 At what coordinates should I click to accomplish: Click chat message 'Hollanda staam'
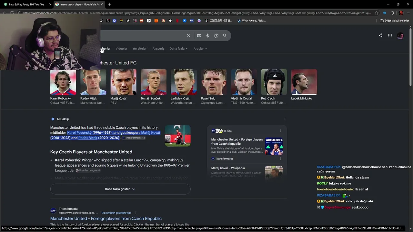[x=358, y=178]
